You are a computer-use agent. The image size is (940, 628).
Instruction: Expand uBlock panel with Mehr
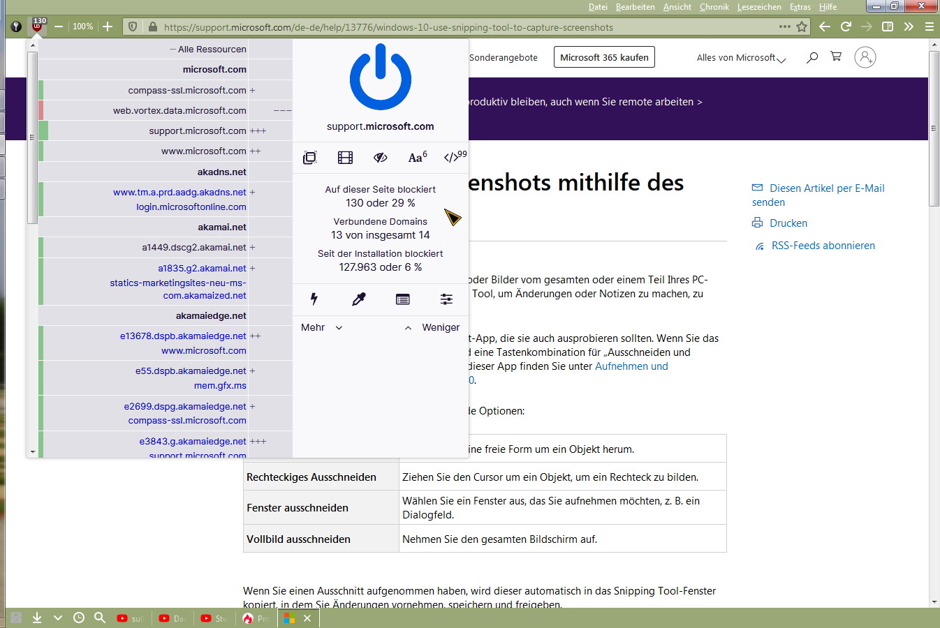tap(321, 327)
